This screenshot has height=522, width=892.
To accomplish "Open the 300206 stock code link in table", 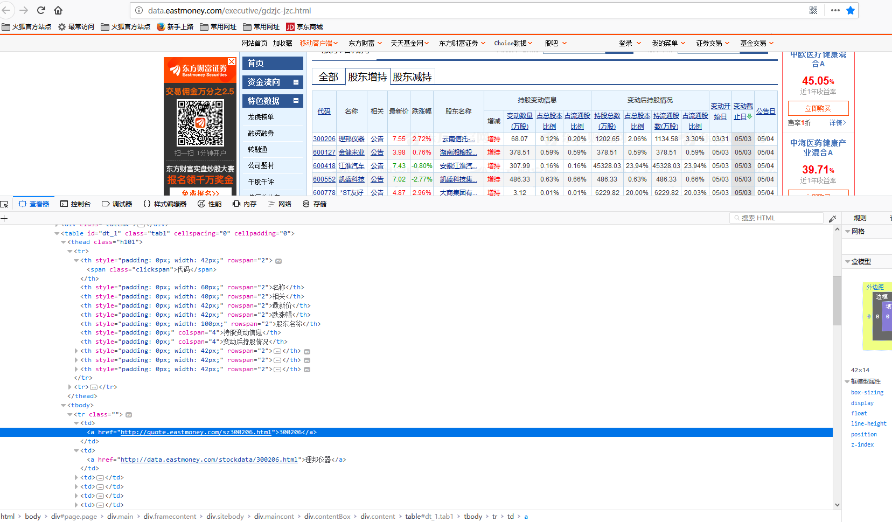I will [x=324, y=139].
